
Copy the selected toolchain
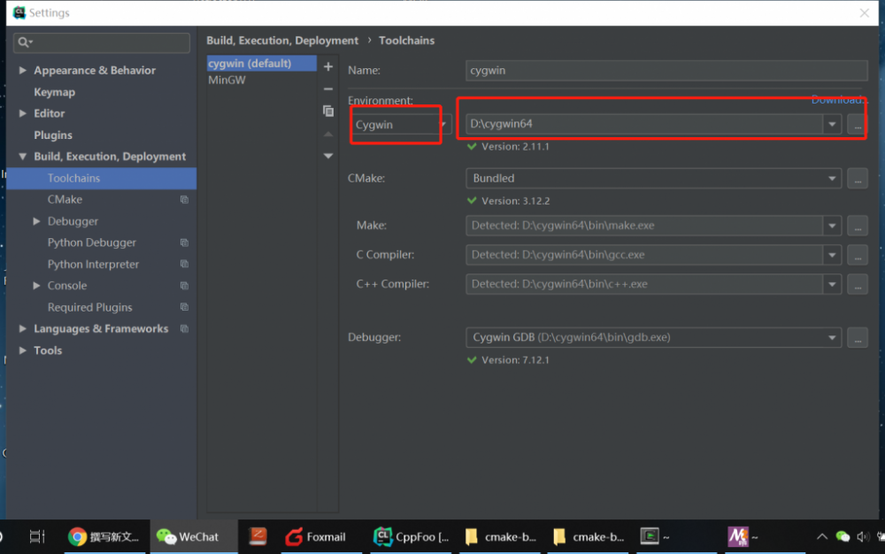(x=328, y=112)
